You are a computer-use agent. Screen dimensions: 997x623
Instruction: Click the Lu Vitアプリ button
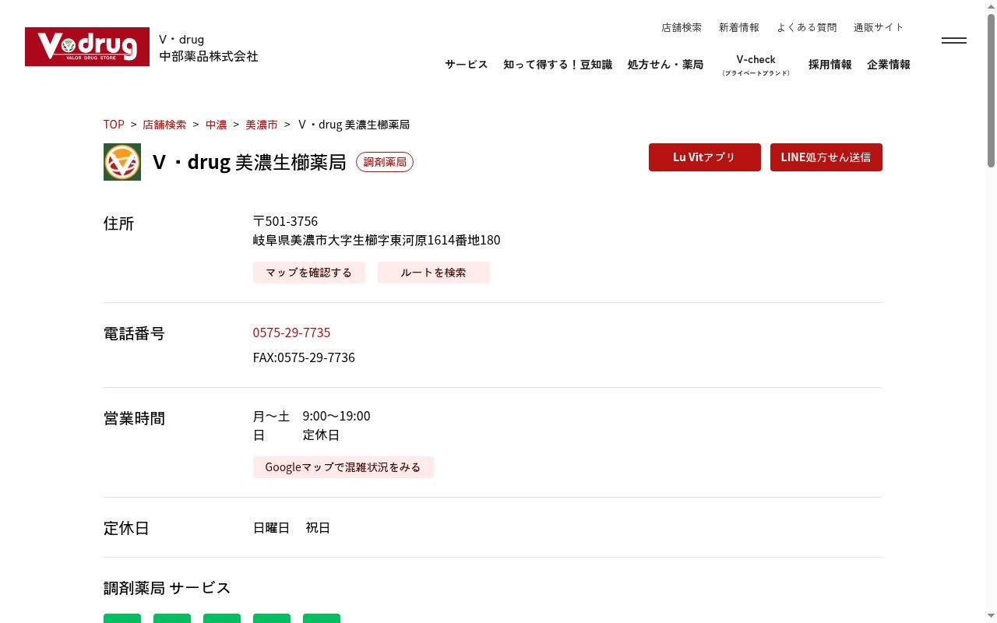[705, 157]
